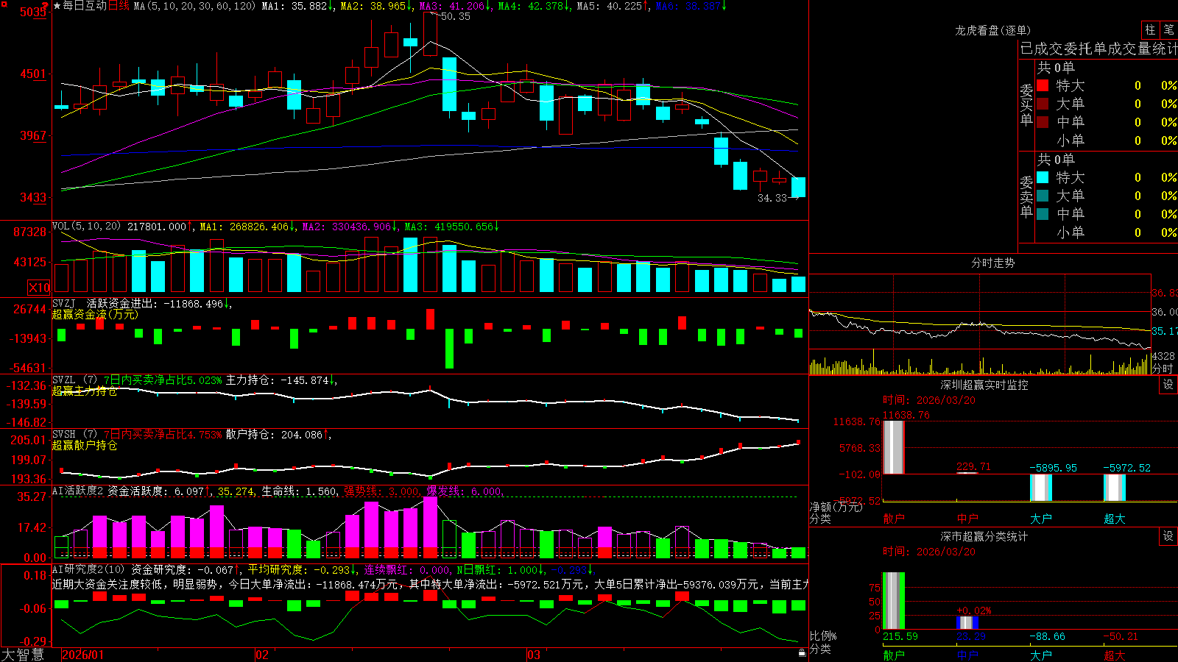Click 超大 category label in 分类统计 chart
The image size is (1178, 662).
click(1115, 655)
